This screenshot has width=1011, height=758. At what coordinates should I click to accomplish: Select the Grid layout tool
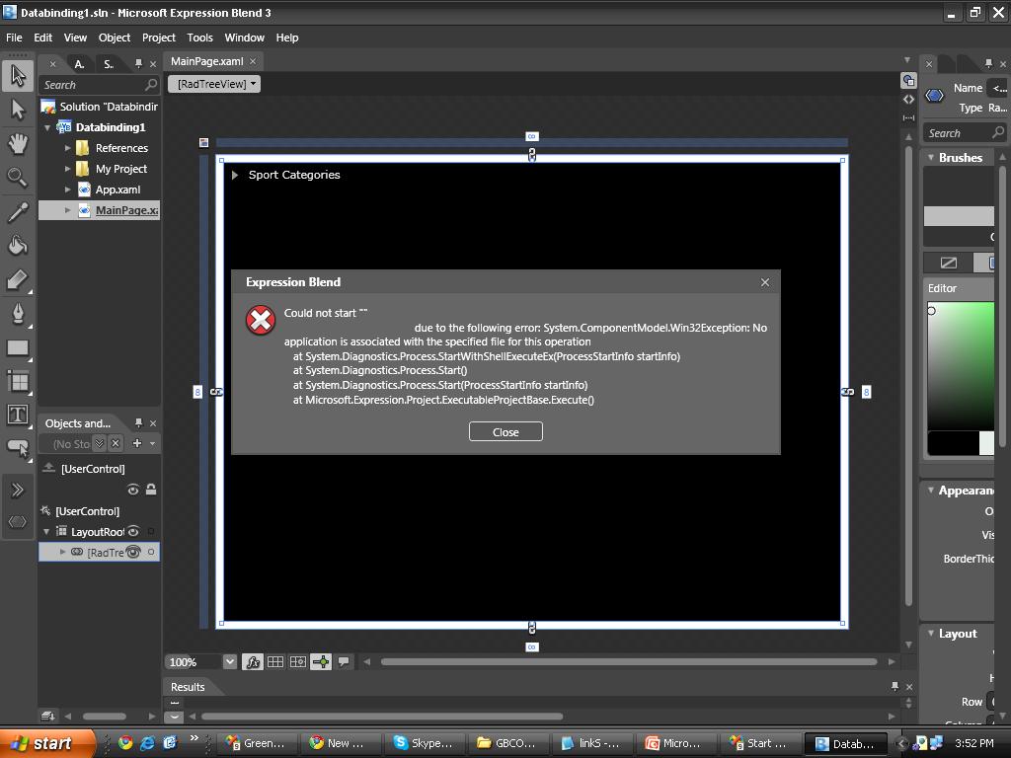pos(18,382)
